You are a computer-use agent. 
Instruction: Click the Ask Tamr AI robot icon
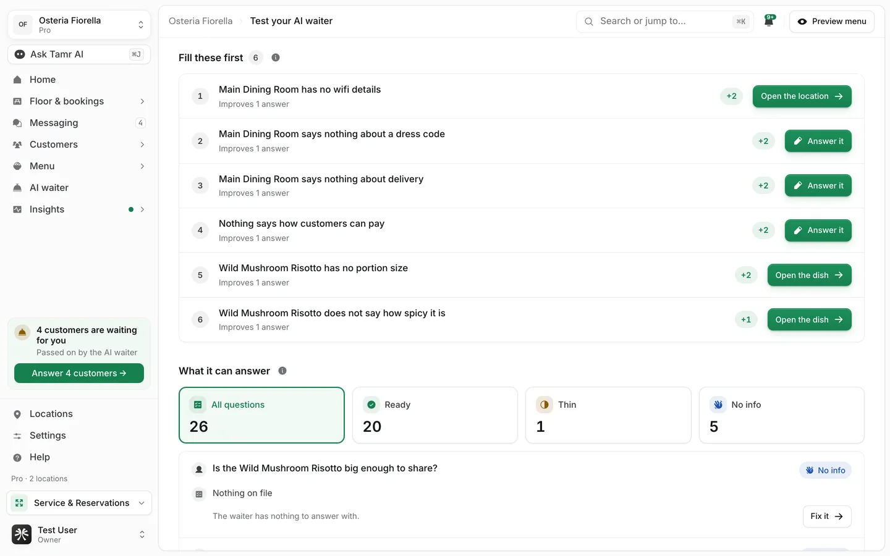tap(20, 54)
